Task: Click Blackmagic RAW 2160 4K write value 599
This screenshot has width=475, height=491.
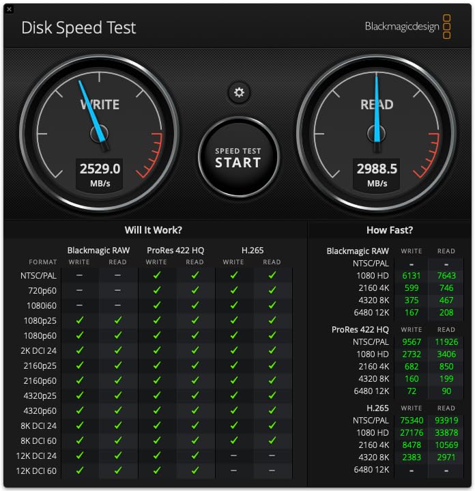Action: pos(412,287)
